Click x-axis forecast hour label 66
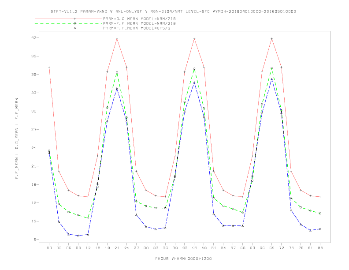 (262, 248)
